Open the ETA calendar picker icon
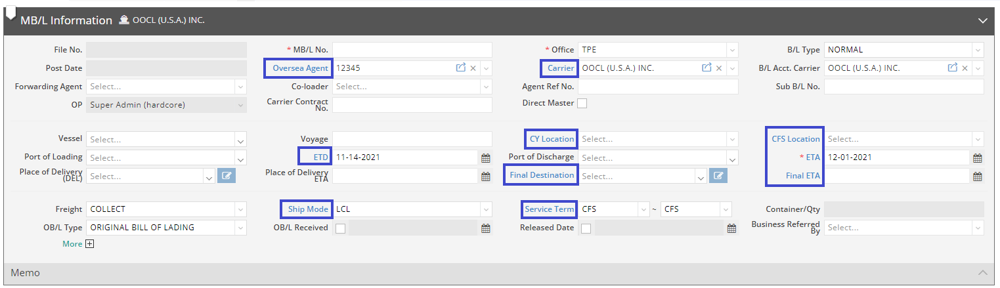The height and width of the screenshot is (288, 1000). (977, 158)
